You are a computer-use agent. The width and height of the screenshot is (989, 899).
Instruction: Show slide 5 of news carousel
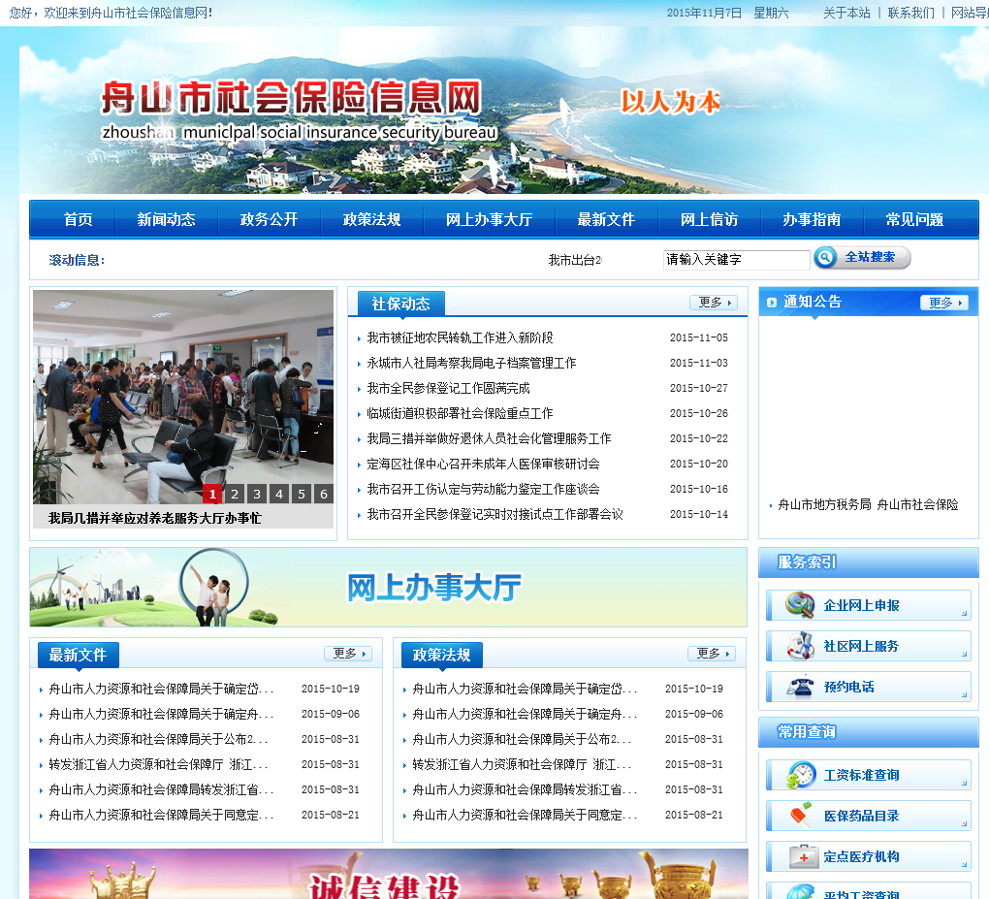pos(302,494)
